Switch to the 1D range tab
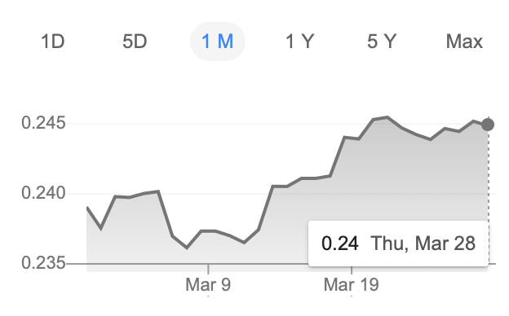509x316 pixels. click(x=52, y=42)
